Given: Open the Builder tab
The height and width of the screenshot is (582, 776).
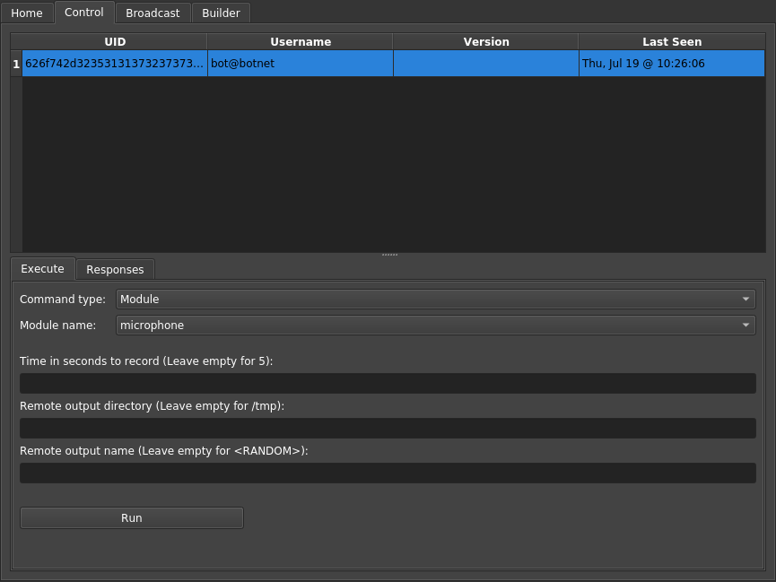Looking at the screenshot, I should [221, 13].
